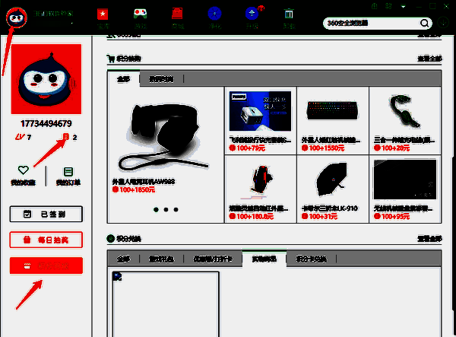456x337 pixels.
Task: Click the blue circular icon in top navigation
Action: pos(215,16)
